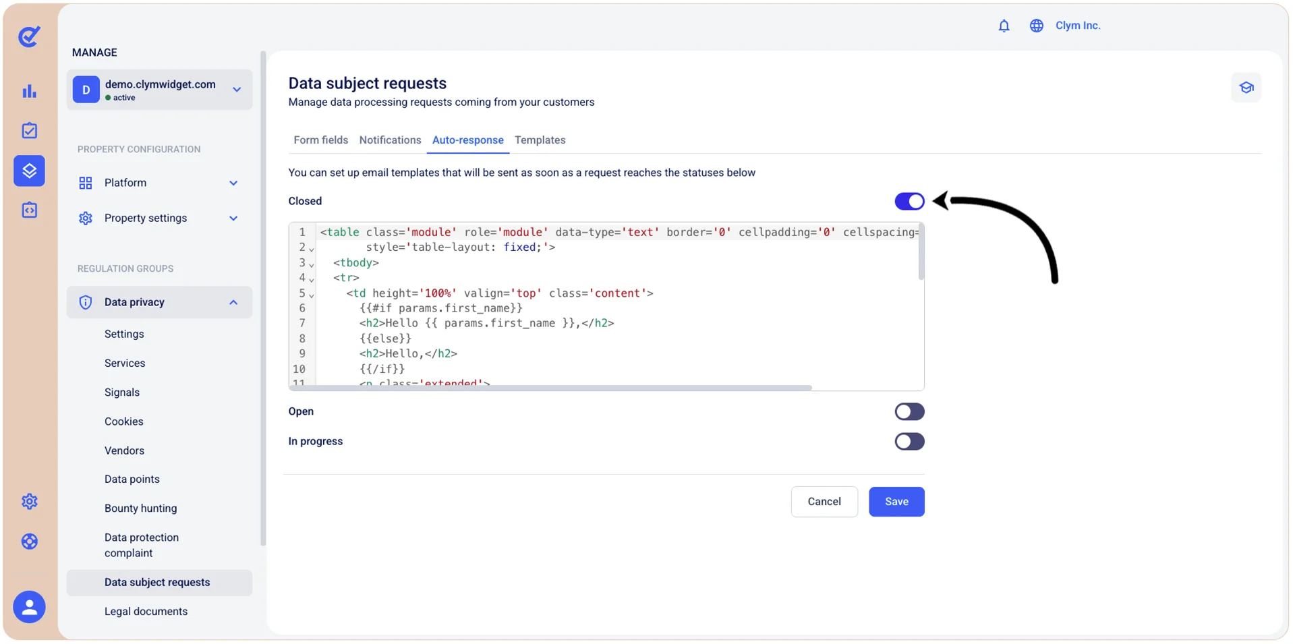1293x644 pixels.
Task: Select the Auto-response tab
Action: (467, 140)
